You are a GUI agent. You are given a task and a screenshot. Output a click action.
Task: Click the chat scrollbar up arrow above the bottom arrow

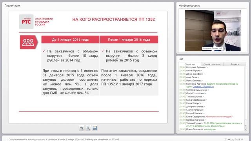point(246,127)
